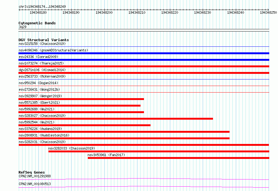Select the nsv4096346 gnomADStructuralVariants blue bar
This screenshot has height=191, width=278.
[144, 53]
